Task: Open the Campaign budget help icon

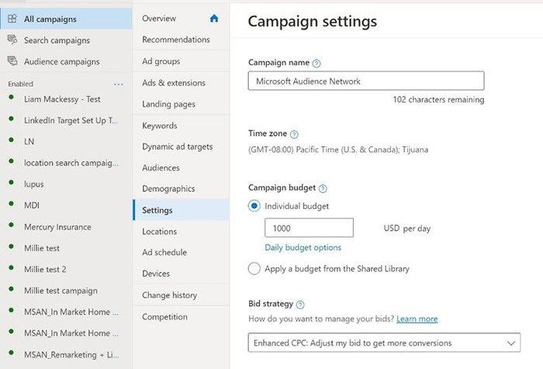Action: (x=323, y=188)
